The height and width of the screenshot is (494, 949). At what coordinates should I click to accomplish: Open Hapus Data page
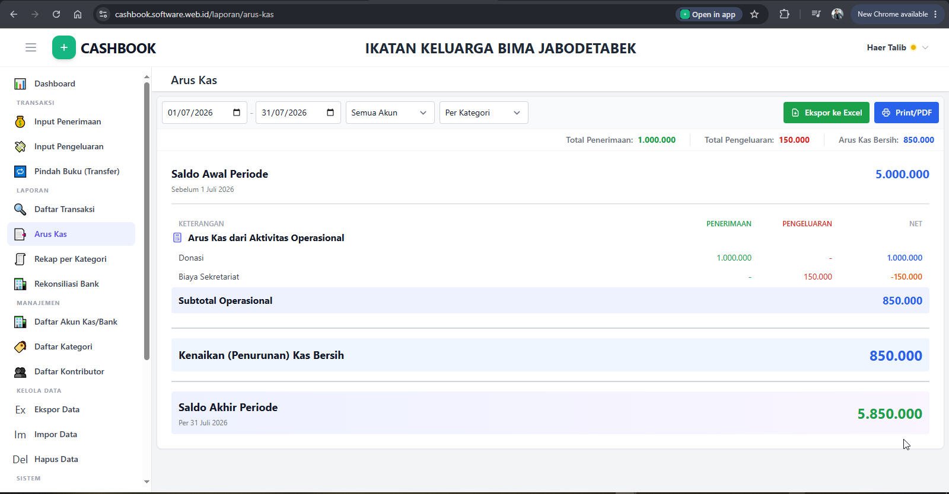(x=71, y=459)
